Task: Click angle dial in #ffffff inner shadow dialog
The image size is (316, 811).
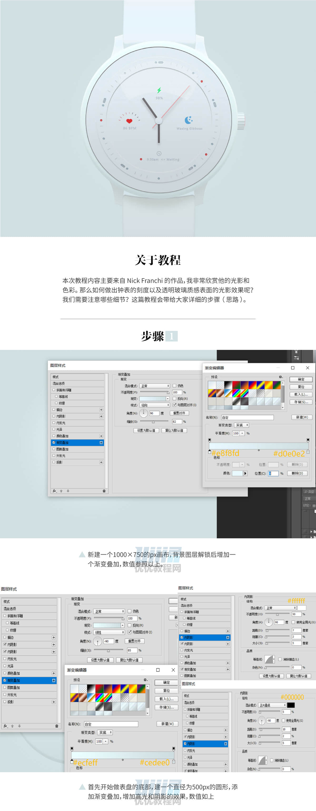Action: click(269, 622)
